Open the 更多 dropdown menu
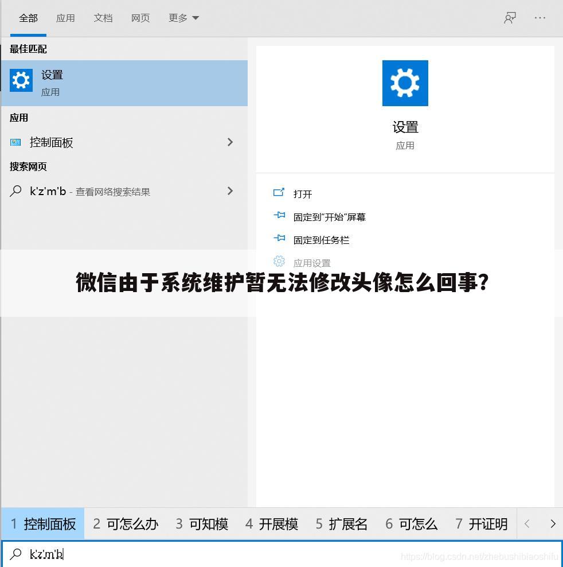The height and width of the screenshot is (567, 563). (x=183, y=18)
